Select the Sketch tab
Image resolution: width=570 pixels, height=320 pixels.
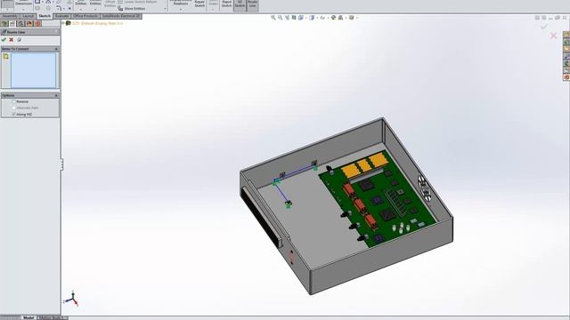pos(45,16)
